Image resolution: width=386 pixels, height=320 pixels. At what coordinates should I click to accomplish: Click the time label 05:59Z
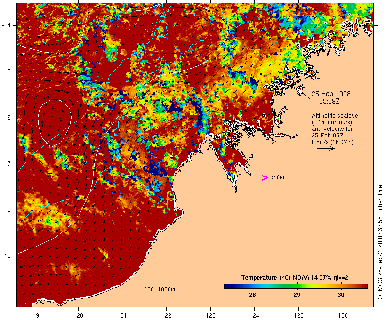[330, 101]
